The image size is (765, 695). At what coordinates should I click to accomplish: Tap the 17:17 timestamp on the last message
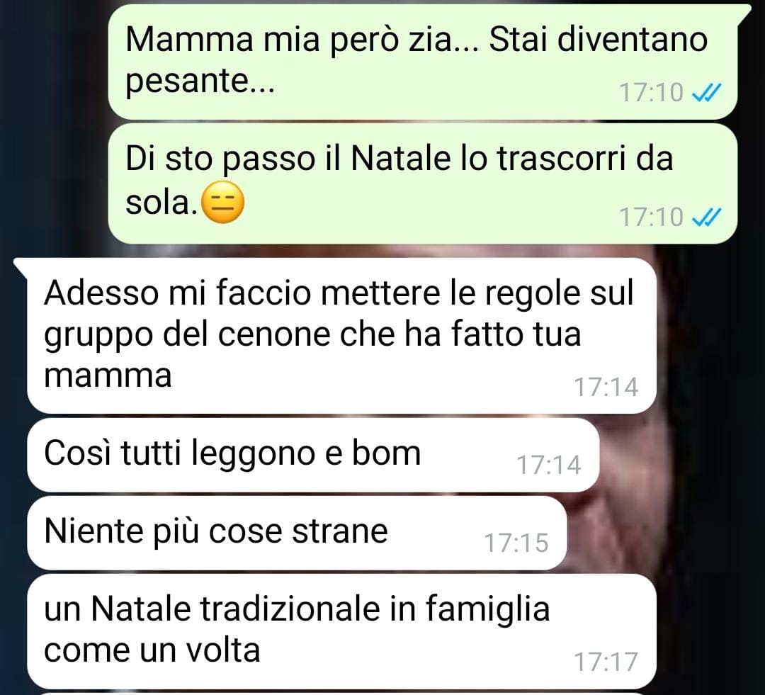click(x=606, y=662)
